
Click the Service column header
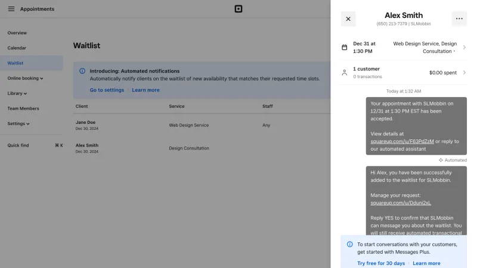click(176, 107)
